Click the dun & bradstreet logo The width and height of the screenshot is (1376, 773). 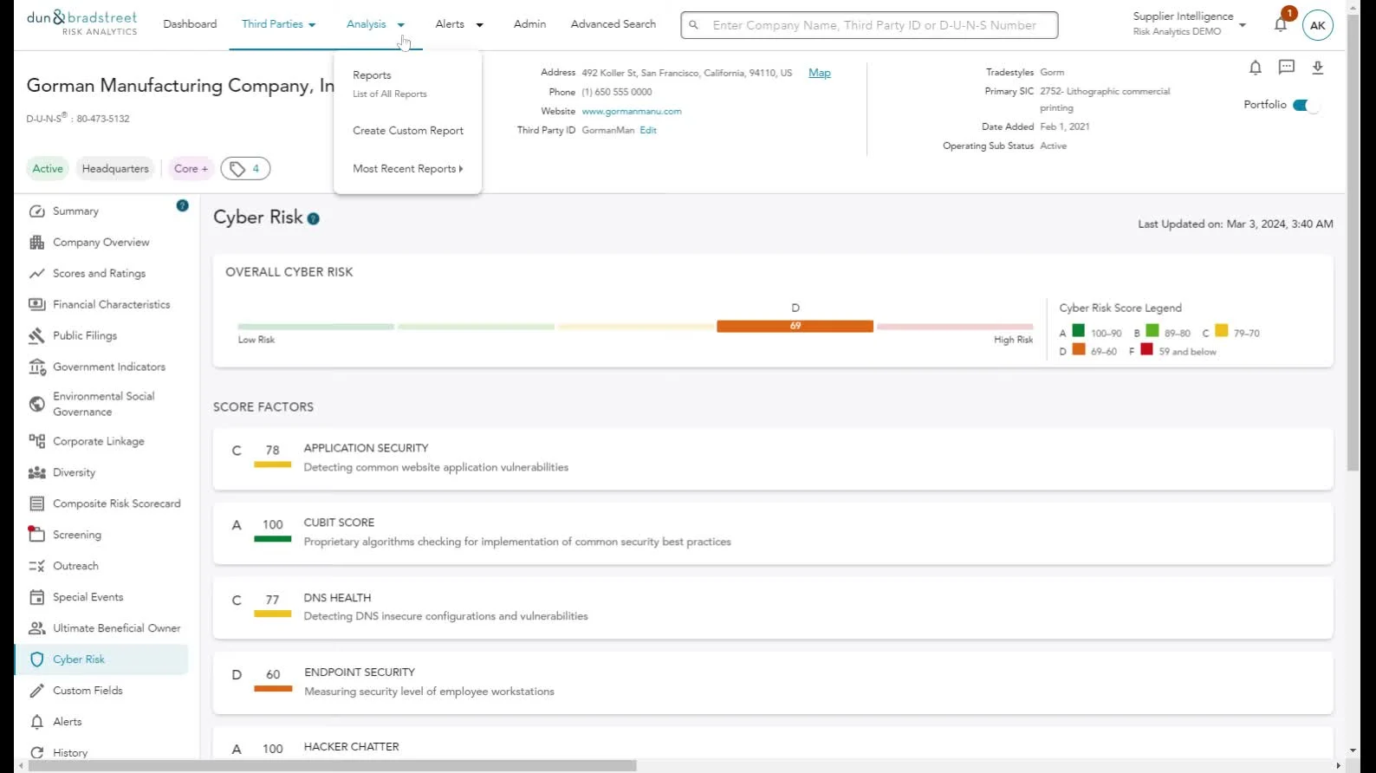[x=82, y=23]
